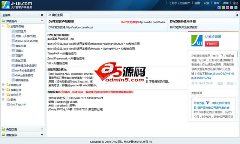Click page icon beside iframe navTab页面
This screenshot has width=240, height=144.
tap(13, 41)
